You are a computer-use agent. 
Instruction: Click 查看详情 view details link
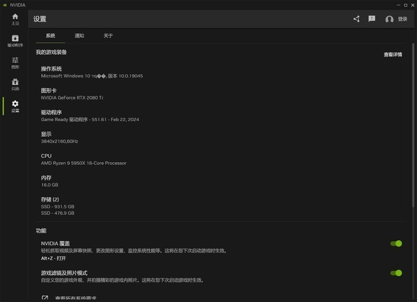click(x=393, y=55)
